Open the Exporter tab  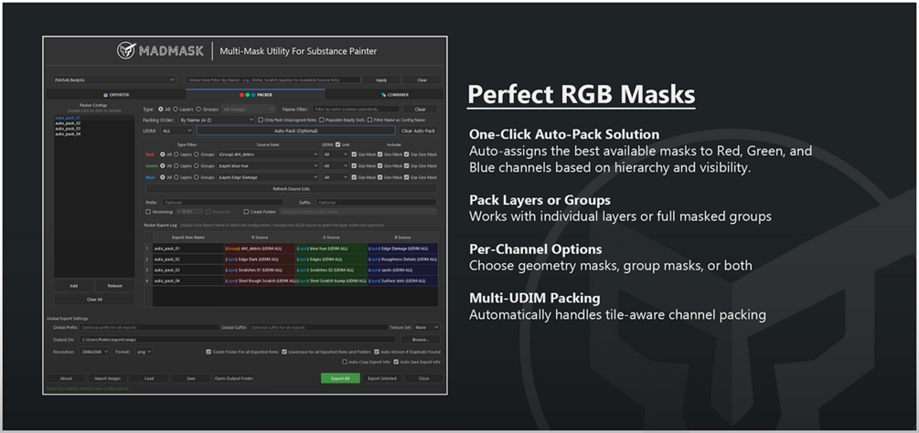pyautogui.click(x=116, y=94)
